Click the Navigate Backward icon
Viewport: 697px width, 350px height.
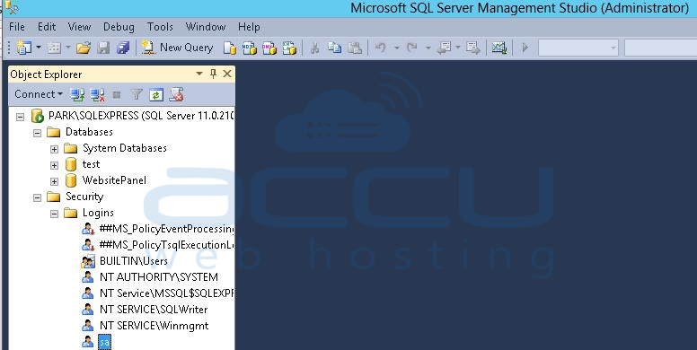pos(444,48)
